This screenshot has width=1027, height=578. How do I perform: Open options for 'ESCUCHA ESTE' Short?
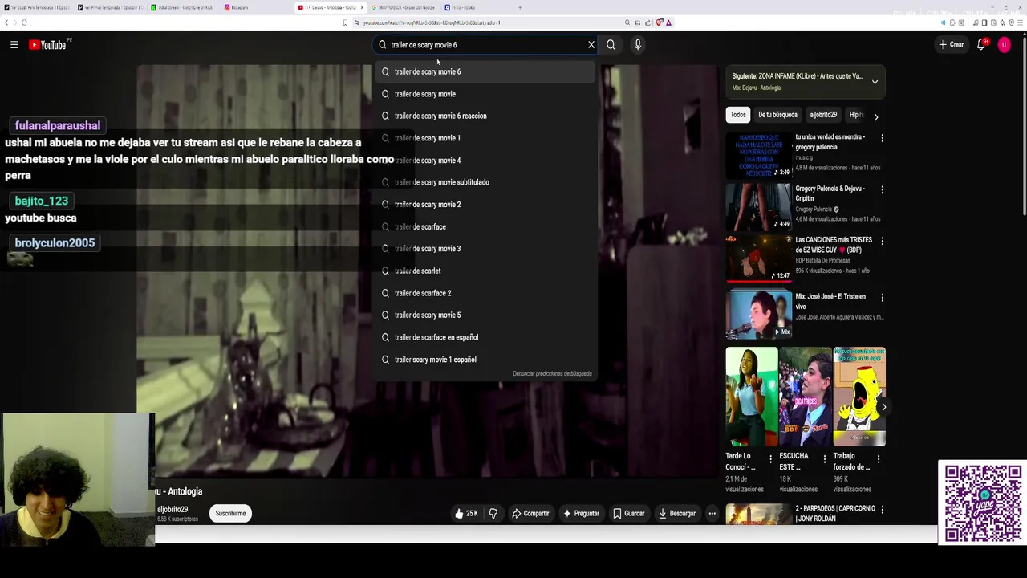point(824,459)
